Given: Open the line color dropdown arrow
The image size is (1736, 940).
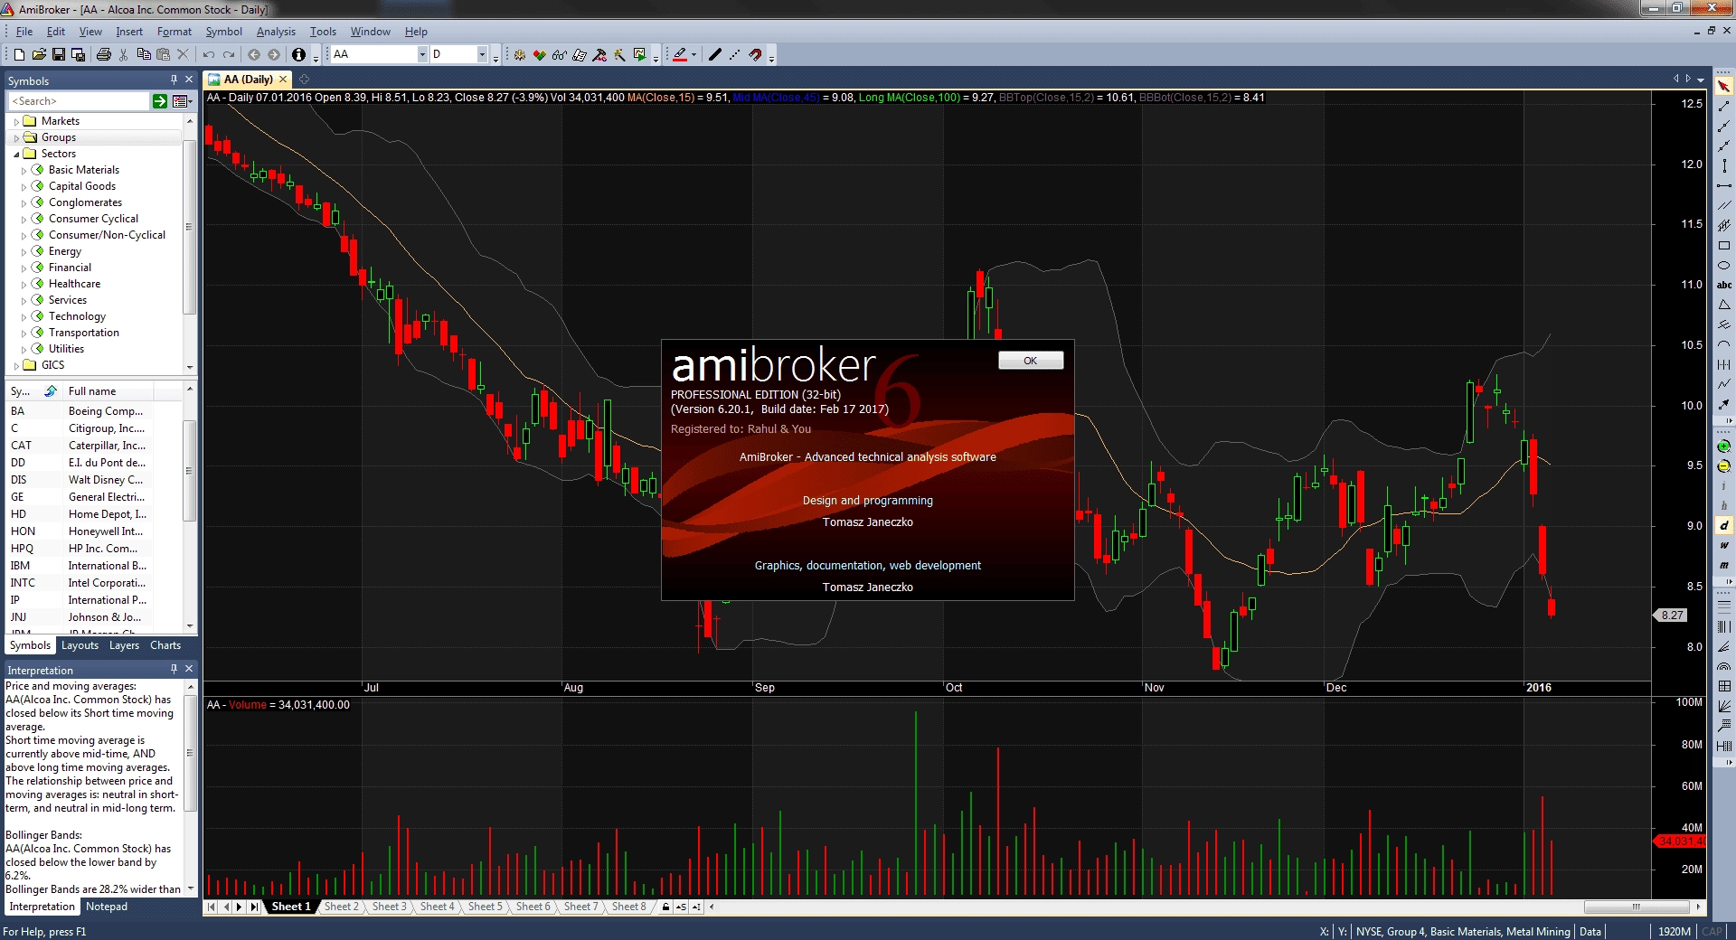Looking at the screenshot, I should [x=693, y=55].
